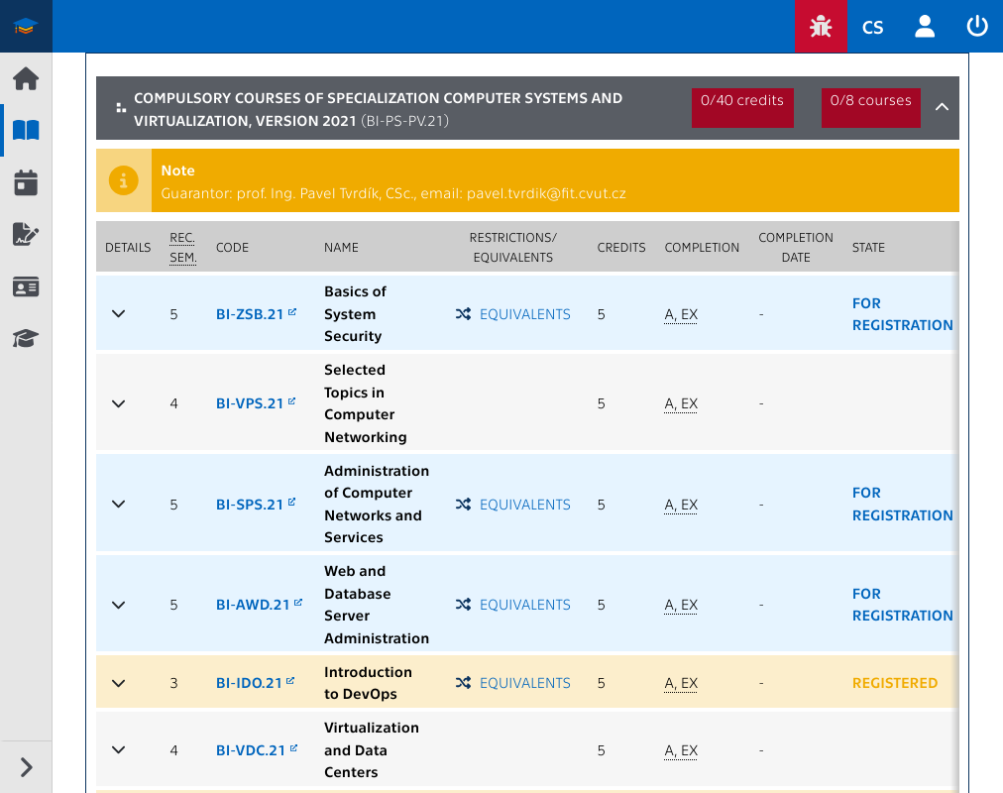Click the shuffle icon in BI-AWD.21 row

[463, 605]
